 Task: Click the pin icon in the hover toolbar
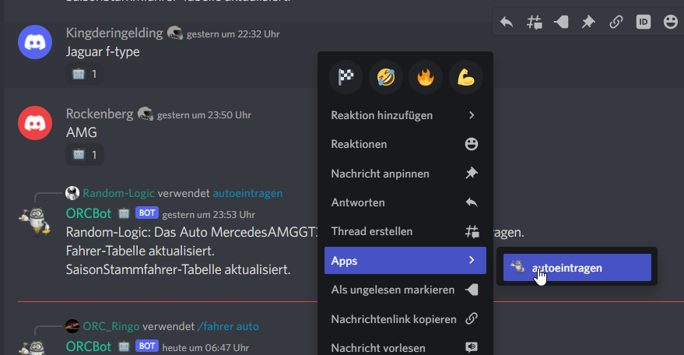(588, 22)
